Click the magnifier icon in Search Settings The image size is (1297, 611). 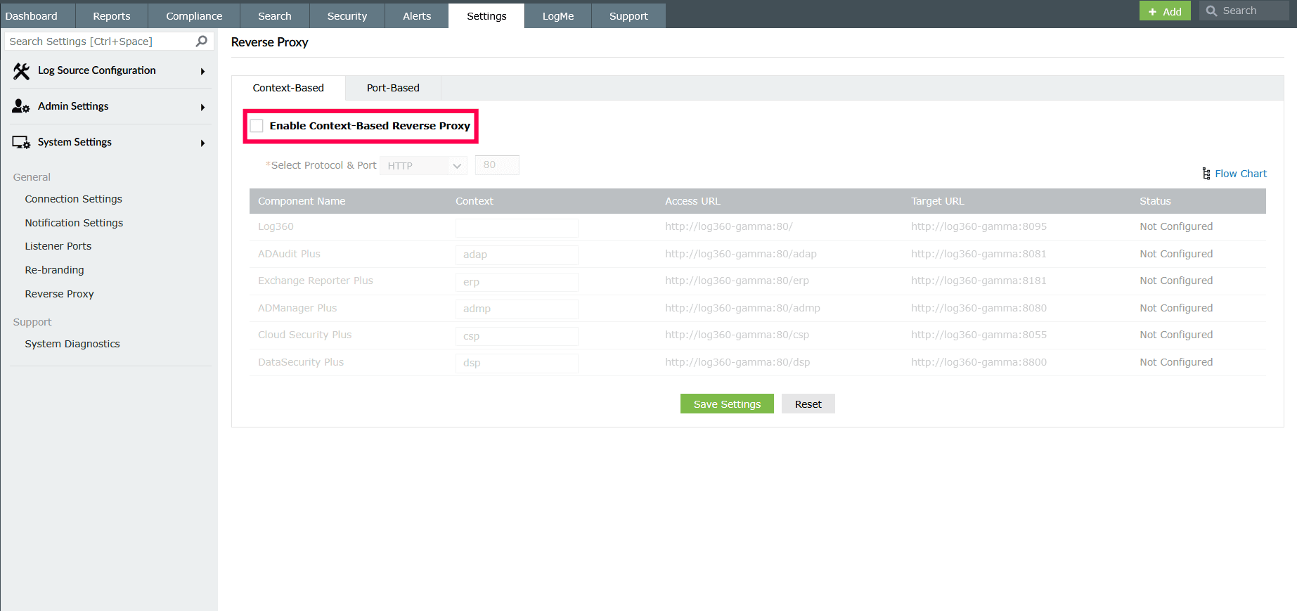coord(202,41)
